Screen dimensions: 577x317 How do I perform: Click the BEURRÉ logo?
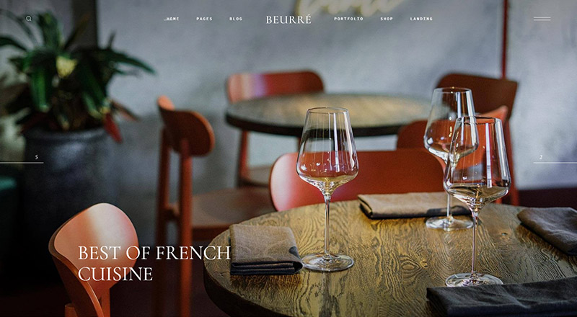pos(288,19)
